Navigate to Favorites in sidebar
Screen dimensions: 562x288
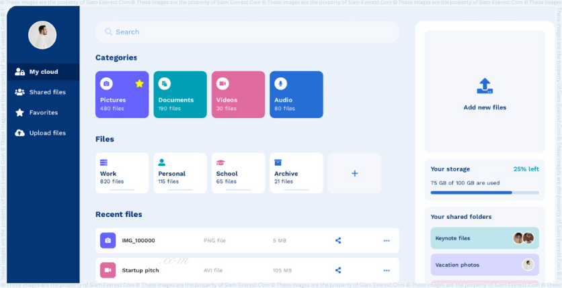point(43,113)
